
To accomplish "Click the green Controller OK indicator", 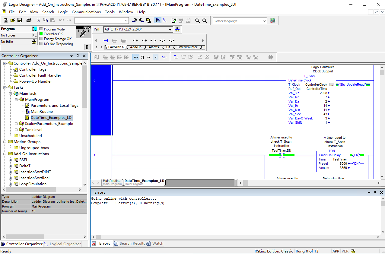I will point(41,34).
